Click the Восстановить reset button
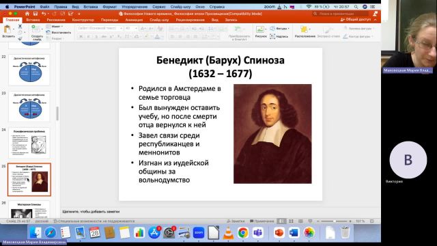The width and height of the screenshot is (437, 246). click(x=59, y=32)
